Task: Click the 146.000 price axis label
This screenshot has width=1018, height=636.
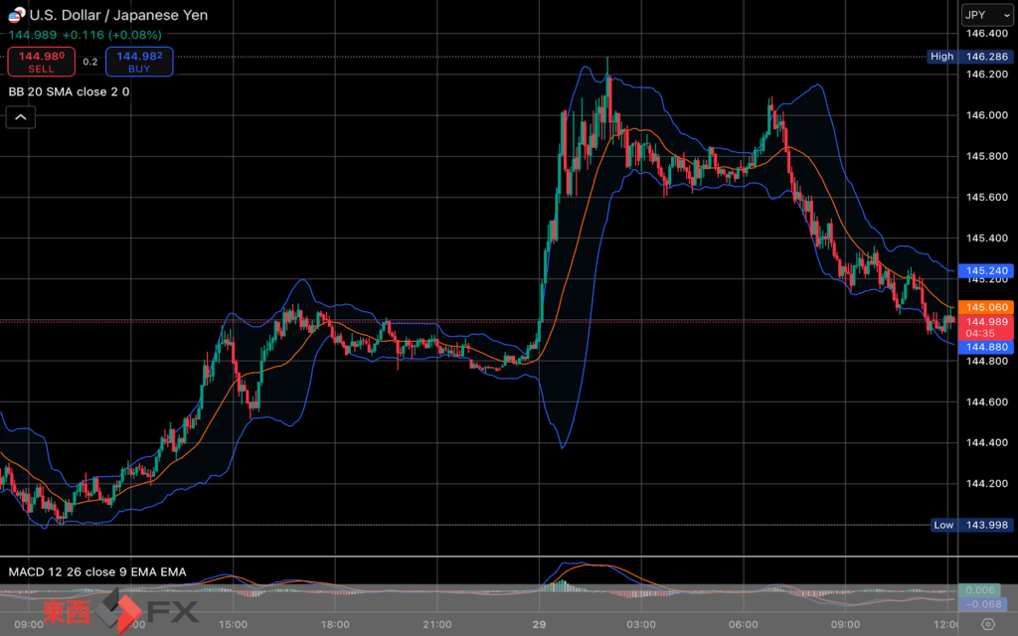Action: click(987, 115)
